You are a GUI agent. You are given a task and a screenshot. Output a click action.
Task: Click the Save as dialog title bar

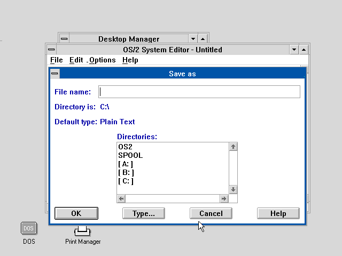click(x=182, y=74)
